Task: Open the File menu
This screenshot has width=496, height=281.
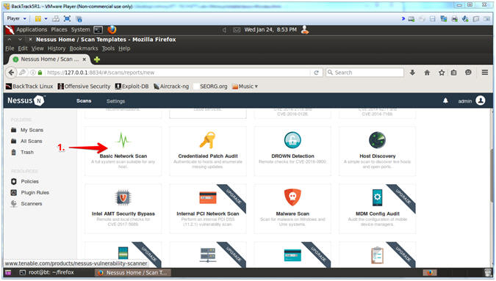Action: tap(10, 48)
